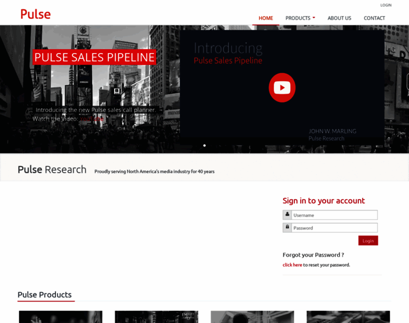Click the lock icon beside Password
The image size is (409, 323).
287,228
